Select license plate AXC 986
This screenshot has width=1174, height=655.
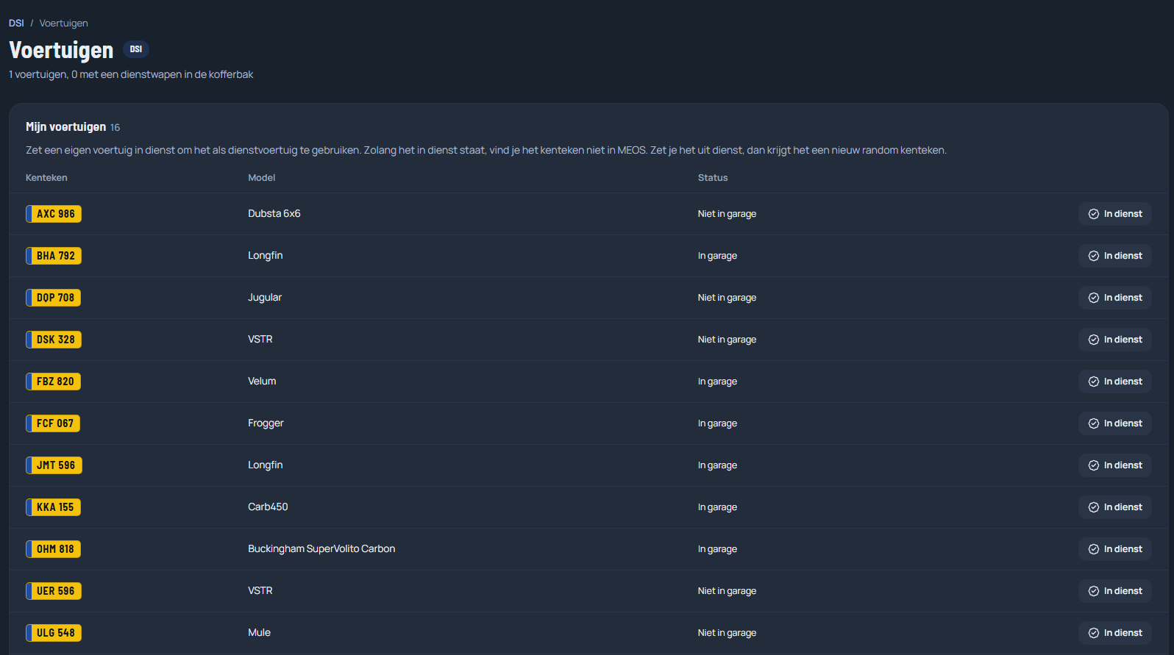(x=54, y=214)
